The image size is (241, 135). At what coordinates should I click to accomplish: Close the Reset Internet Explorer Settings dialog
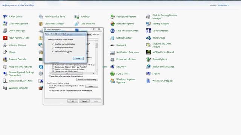(78, 58)
